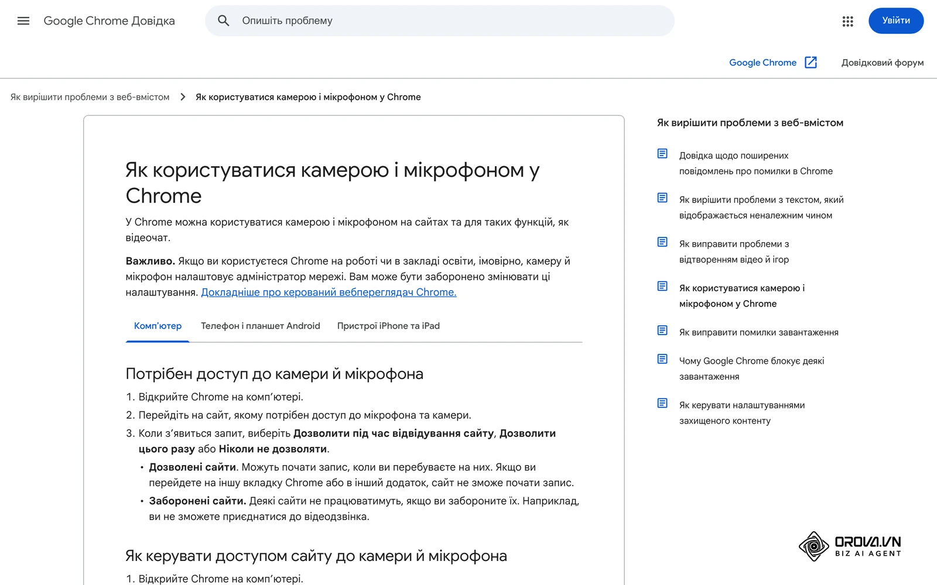Image resolution: width=937 pixels, height=585 pixels.
Task: Click article icon for 'помилки завантаження'
Action: (662, 331)
